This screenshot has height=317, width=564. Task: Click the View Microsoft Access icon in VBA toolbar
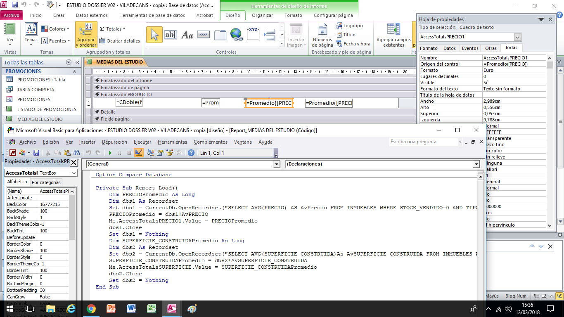[x=13, y=153]
